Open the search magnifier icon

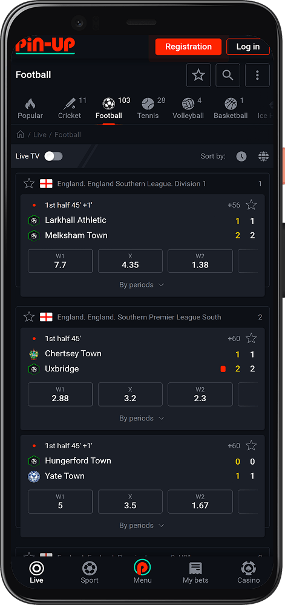tap(228, 75)
